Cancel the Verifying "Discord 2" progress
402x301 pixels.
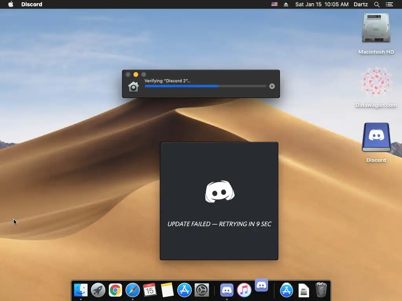(272, 86)
